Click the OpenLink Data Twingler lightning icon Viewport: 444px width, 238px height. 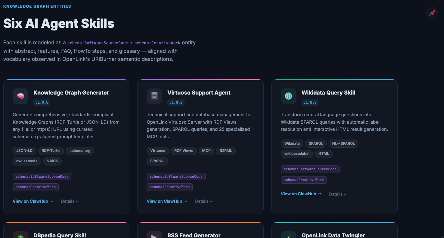click(x=288, y=236)
